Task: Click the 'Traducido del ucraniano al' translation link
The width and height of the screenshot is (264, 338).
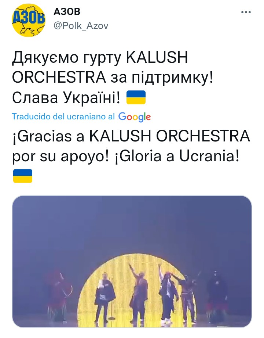Action: (x=63, y=116)
